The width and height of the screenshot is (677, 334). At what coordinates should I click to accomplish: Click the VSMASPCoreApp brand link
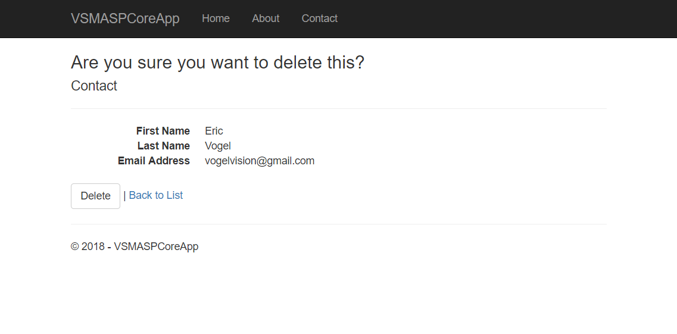125,18
